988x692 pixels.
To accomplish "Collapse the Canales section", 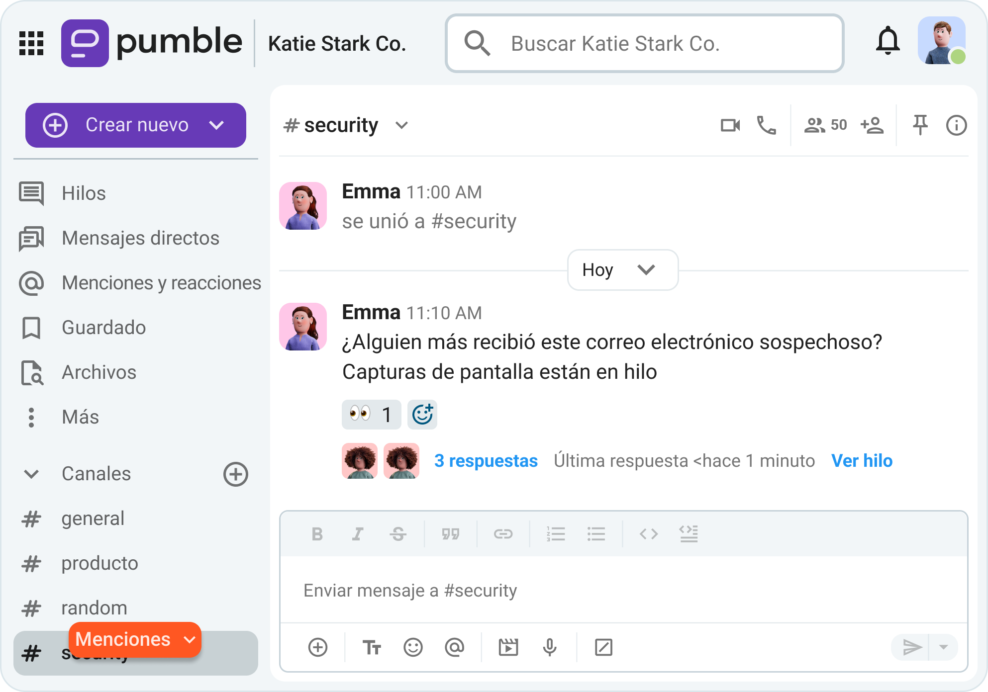I will (x=31, y=474).
